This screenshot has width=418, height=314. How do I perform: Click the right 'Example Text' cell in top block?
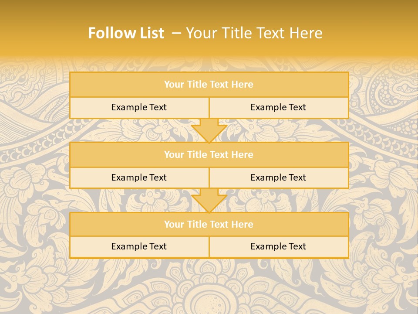tap(279, 108)
